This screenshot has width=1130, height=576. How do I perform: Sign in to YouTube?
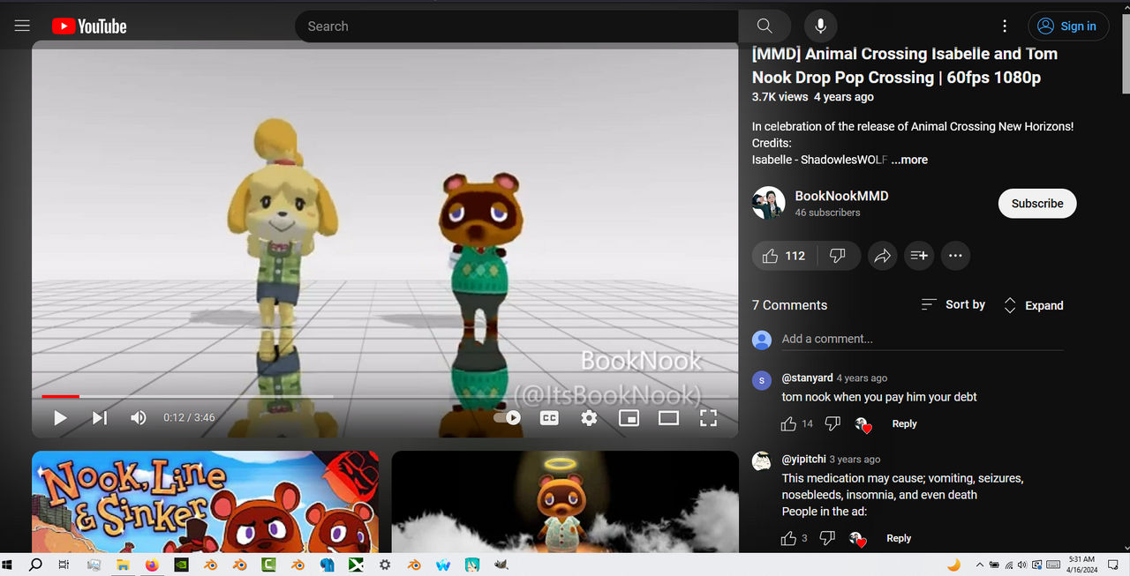point(1067,26)
